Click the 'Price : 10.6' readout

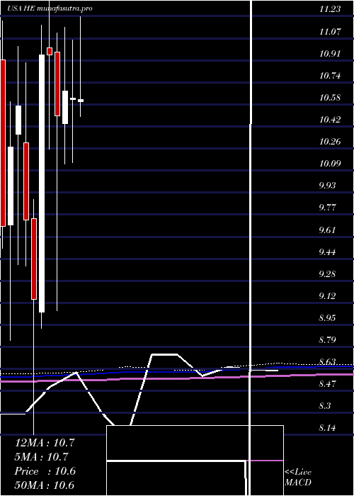pos(45,471)
